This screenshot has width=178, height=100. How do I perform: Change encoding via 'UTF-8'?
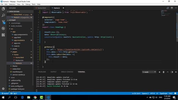(x=152, y=93)
